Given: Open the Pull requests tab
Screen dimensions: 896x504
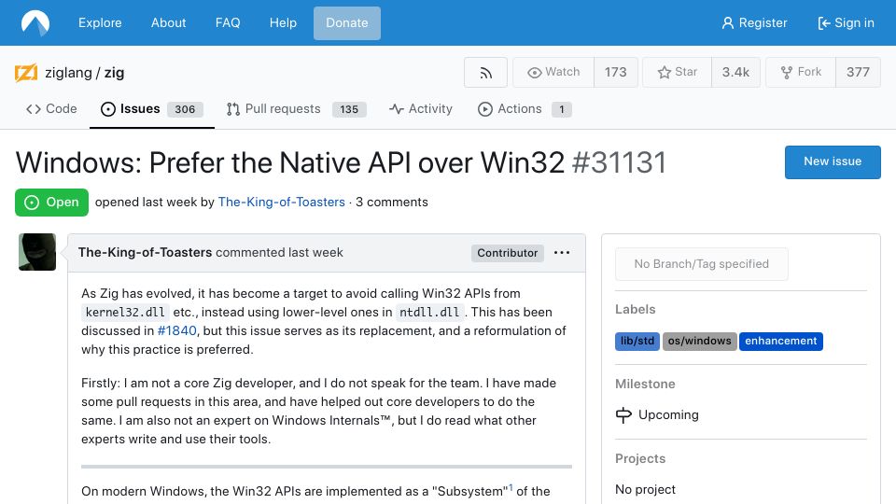Looking at the screenshot, I should pos(296,108).
